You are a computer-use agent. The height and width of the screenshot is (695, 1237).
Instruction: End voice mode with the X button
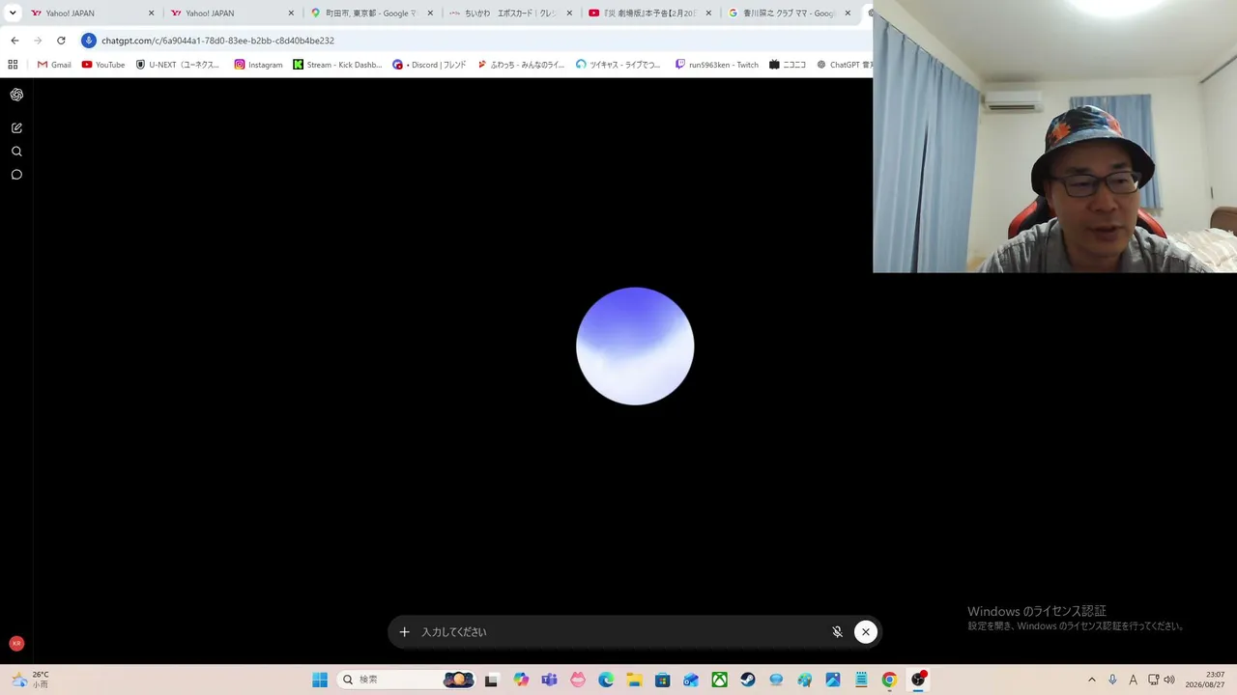[866, 632]
